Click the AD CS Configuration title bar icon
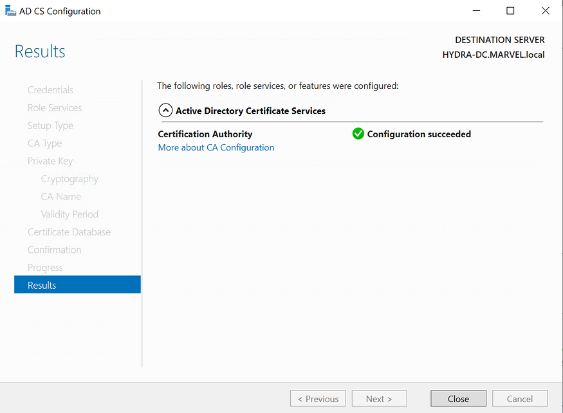Viewport: 563px width, 413px height. (x=10, y=10)
